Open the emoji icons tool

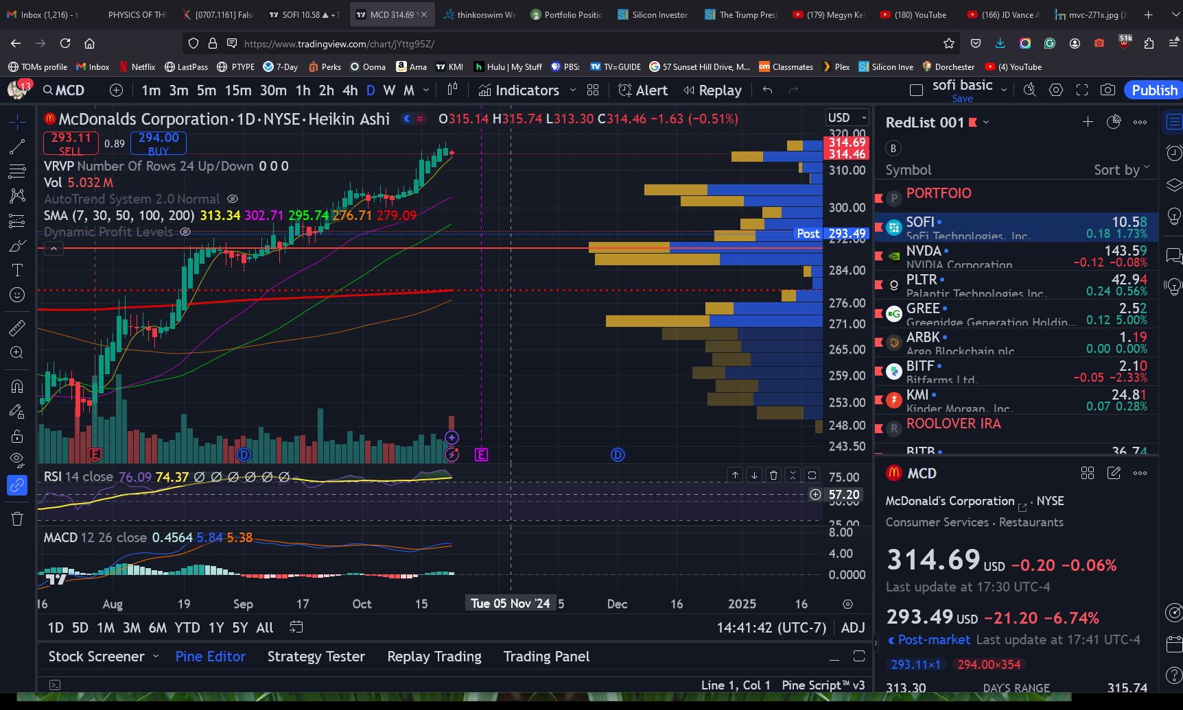pyautogui.click(x=17, y=295)
